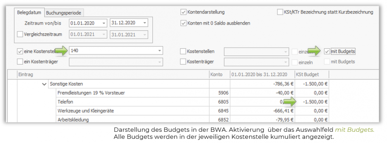Select the Fremdleistungen 19 % Vorsteuer row
Screen dimensions: 387x143
coord(193,93)
